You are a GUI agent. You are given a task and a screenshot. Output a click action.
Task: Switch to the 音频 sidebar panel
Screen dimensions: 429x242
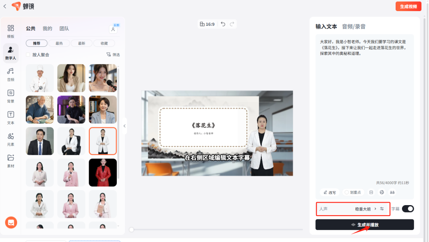(11, 75)
